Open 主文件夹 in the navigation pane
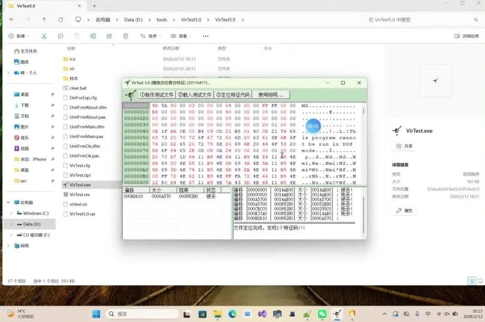485x322 pixels. pos(26,51)
